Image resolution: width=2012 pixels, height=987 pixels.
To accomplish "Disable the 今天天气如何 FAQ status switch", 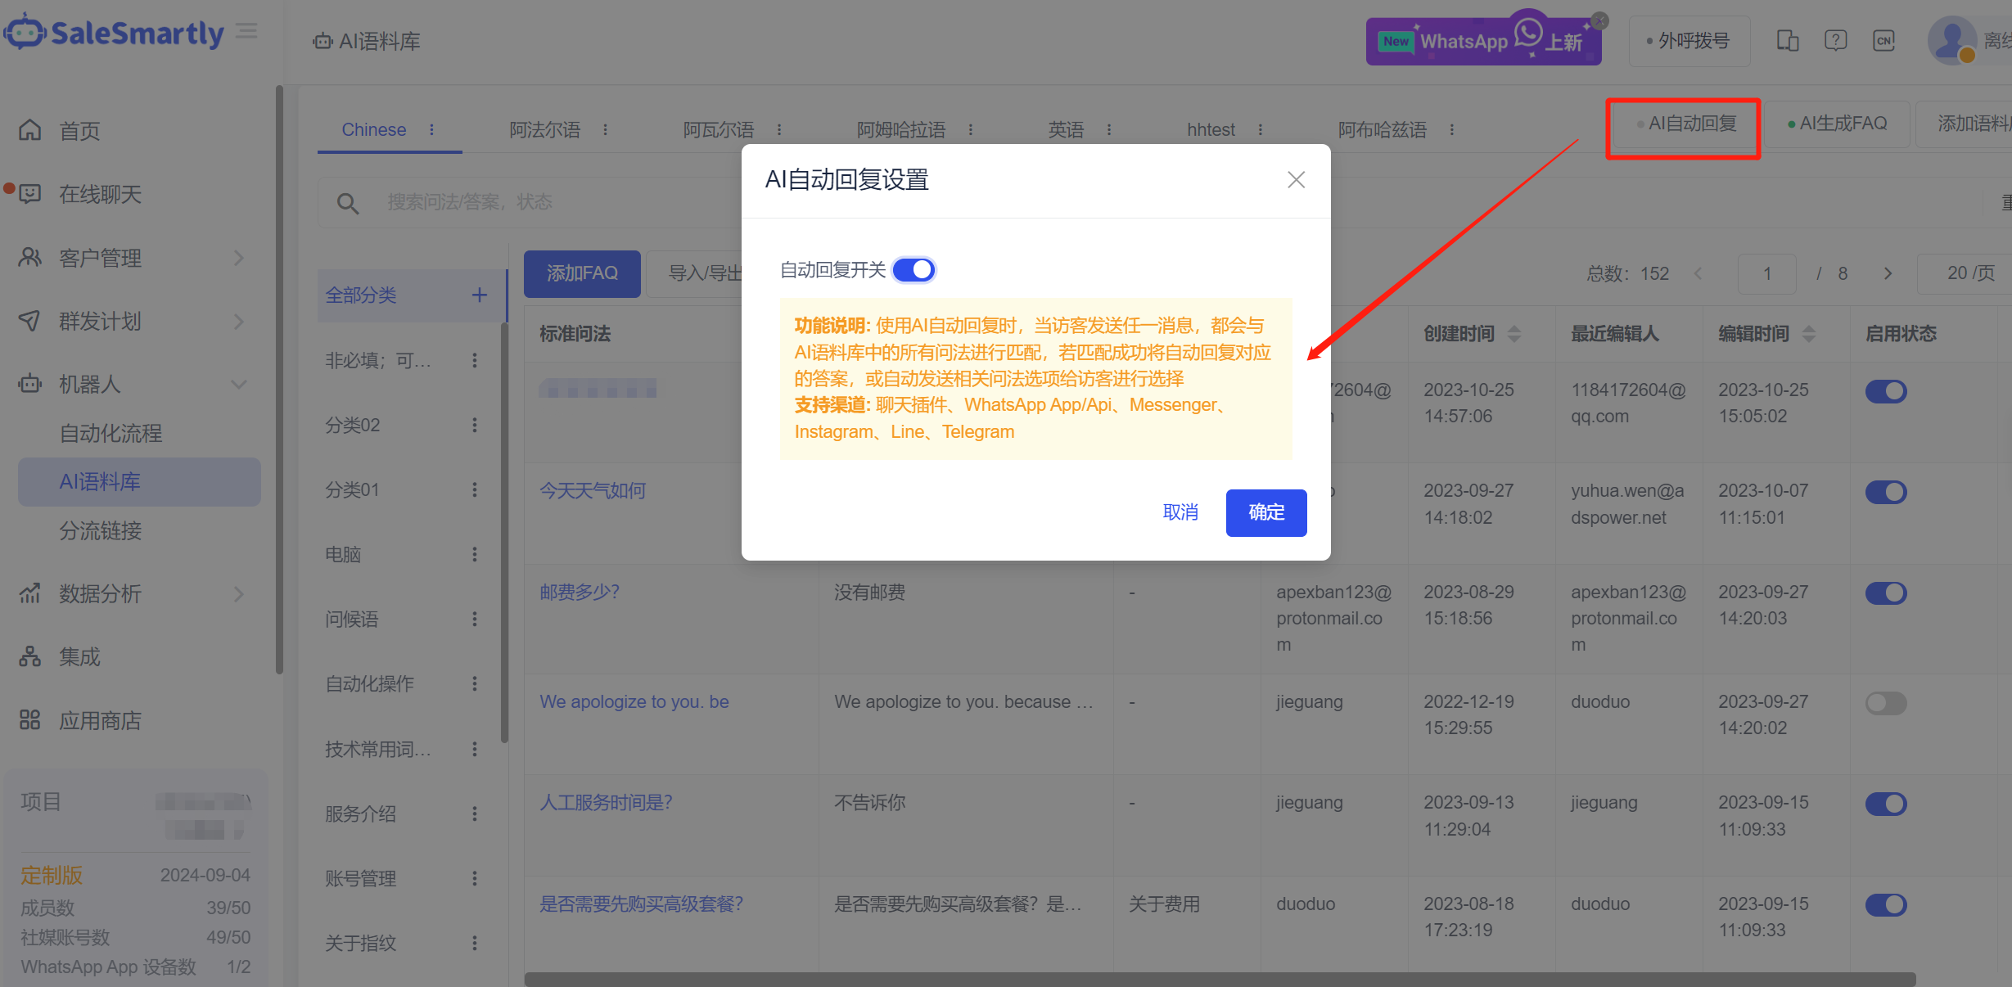I will [1886, 492].
